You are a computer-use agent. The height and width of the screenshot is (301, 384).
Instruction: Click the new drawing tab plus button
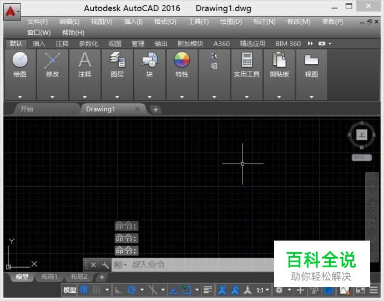155,109
